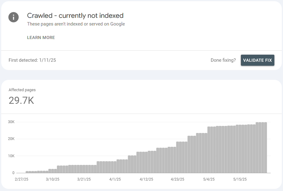Viewport: 283px width, 191px height.
Task: Open the LEARN MORE link
Action: [41, 37]
